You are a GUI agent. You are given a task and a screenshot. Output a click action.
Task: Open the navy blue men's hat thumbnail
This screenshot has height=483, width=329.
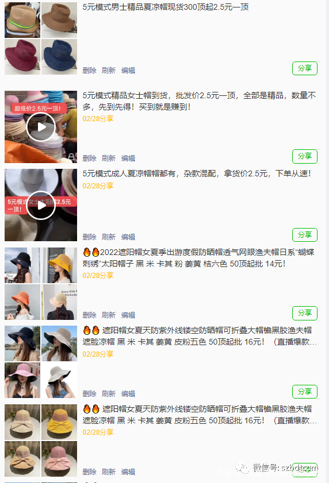tap(59, 57)
